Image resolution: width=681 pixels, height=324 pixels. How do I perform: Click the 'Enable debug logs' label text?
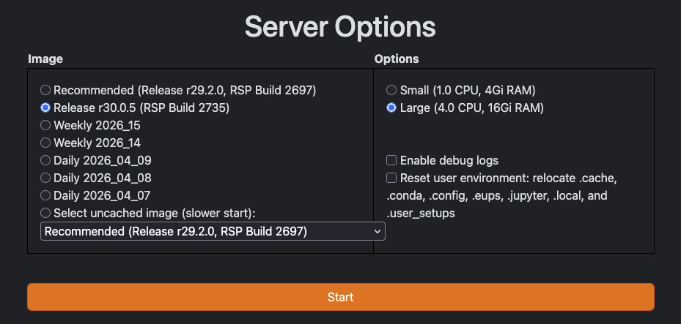coord(449,160)
